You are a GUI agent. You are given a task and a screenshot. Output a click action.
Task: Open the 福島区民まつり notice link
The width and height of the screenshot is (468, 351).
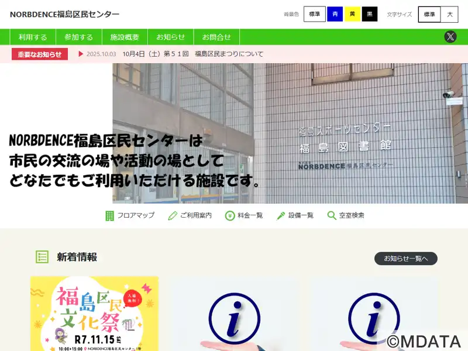tap(193, 54)
